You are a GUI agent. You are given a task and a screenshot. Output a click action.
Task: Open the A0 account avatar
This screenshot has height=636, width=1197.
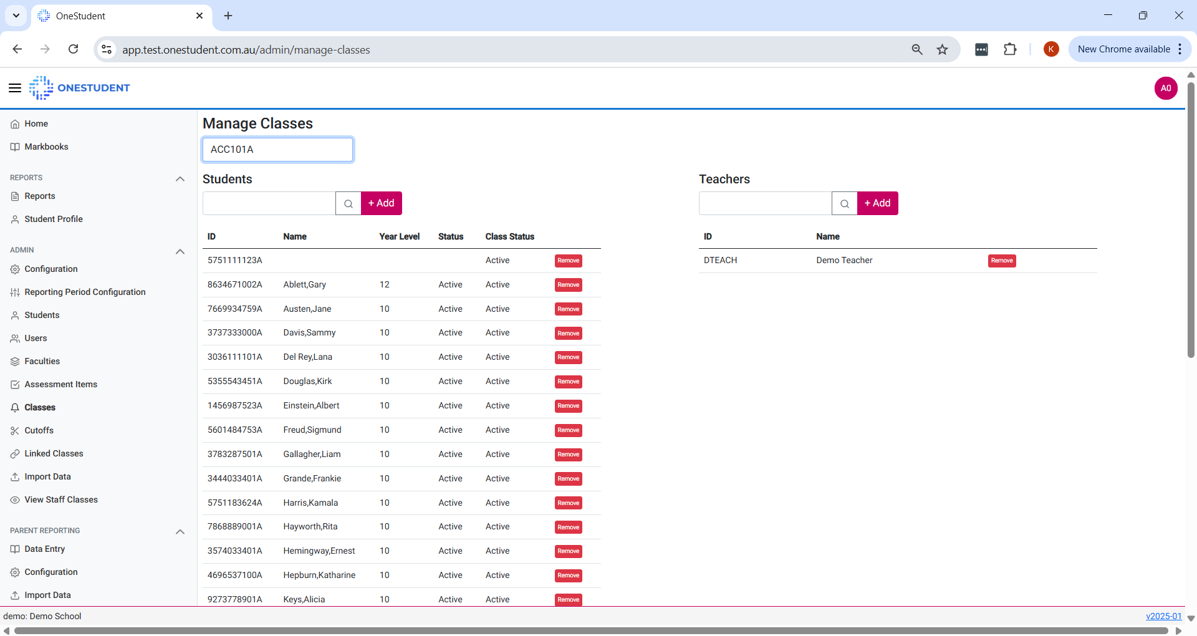[x=1166, y=88]
